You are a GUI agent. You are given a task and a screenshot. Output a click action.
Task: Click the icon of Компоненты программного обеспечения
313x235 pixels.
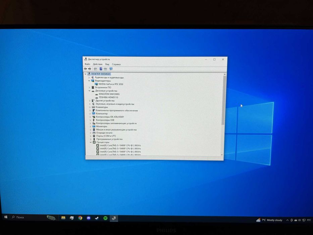93,110
